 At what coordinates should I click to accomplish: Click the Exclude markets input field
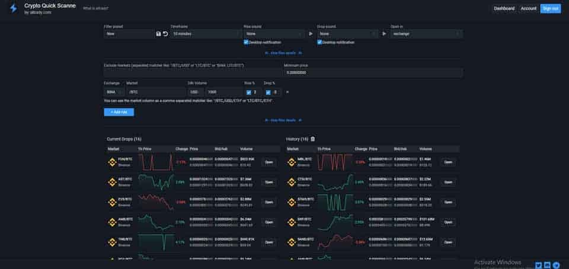(192, 72)
